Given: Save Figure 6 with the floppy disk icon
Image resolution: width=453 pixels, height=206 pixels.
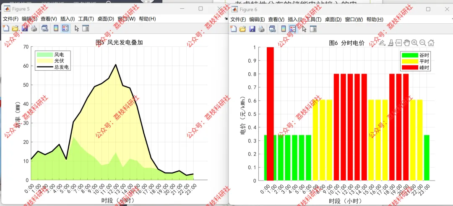Looking at the screenshot, I should pos(252,29).
